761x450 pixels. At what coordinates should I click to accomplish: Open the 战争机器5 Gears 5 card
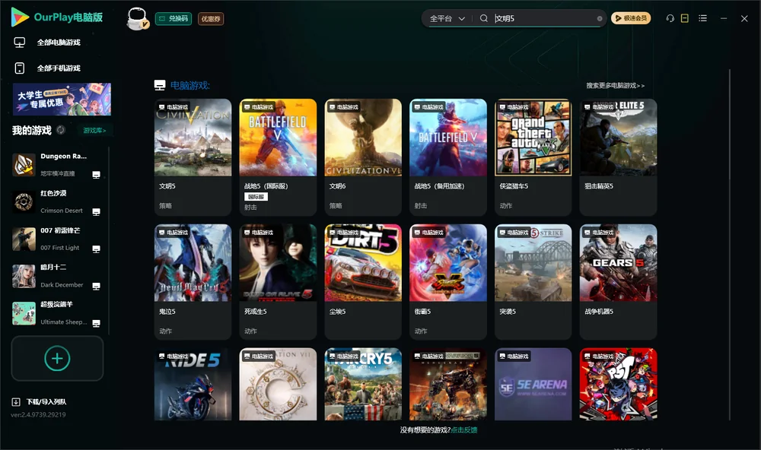[618, 282]
